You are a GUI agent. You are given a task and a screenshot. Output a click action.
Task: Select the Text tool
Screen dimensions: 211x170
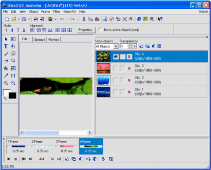point(6,46)
